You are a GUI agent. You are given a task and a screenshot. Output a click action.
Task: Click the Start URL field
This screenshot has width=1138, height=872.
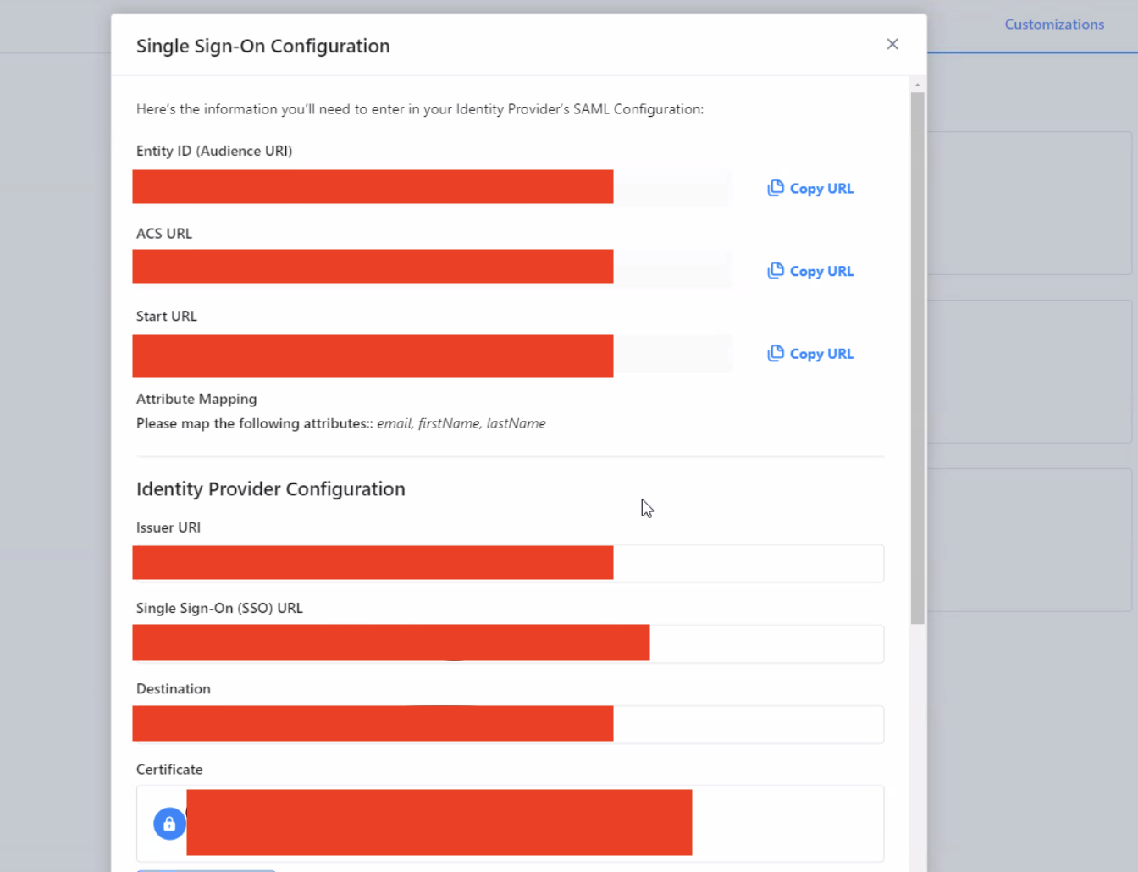[434, 354]
